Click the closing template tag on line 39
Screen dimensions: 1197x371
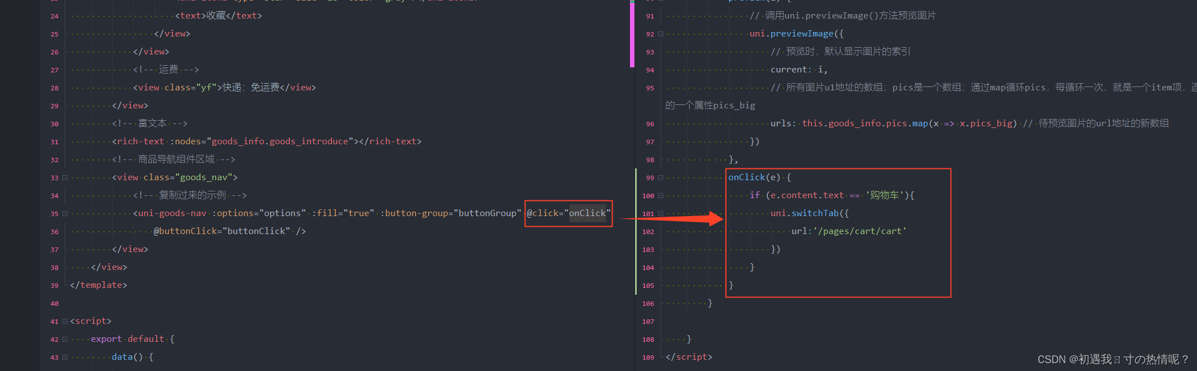(98, 285)
